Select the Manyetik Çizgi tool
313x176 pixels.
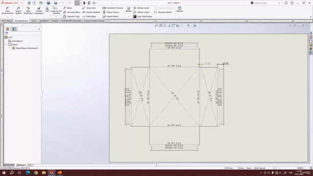coord(71,16)
